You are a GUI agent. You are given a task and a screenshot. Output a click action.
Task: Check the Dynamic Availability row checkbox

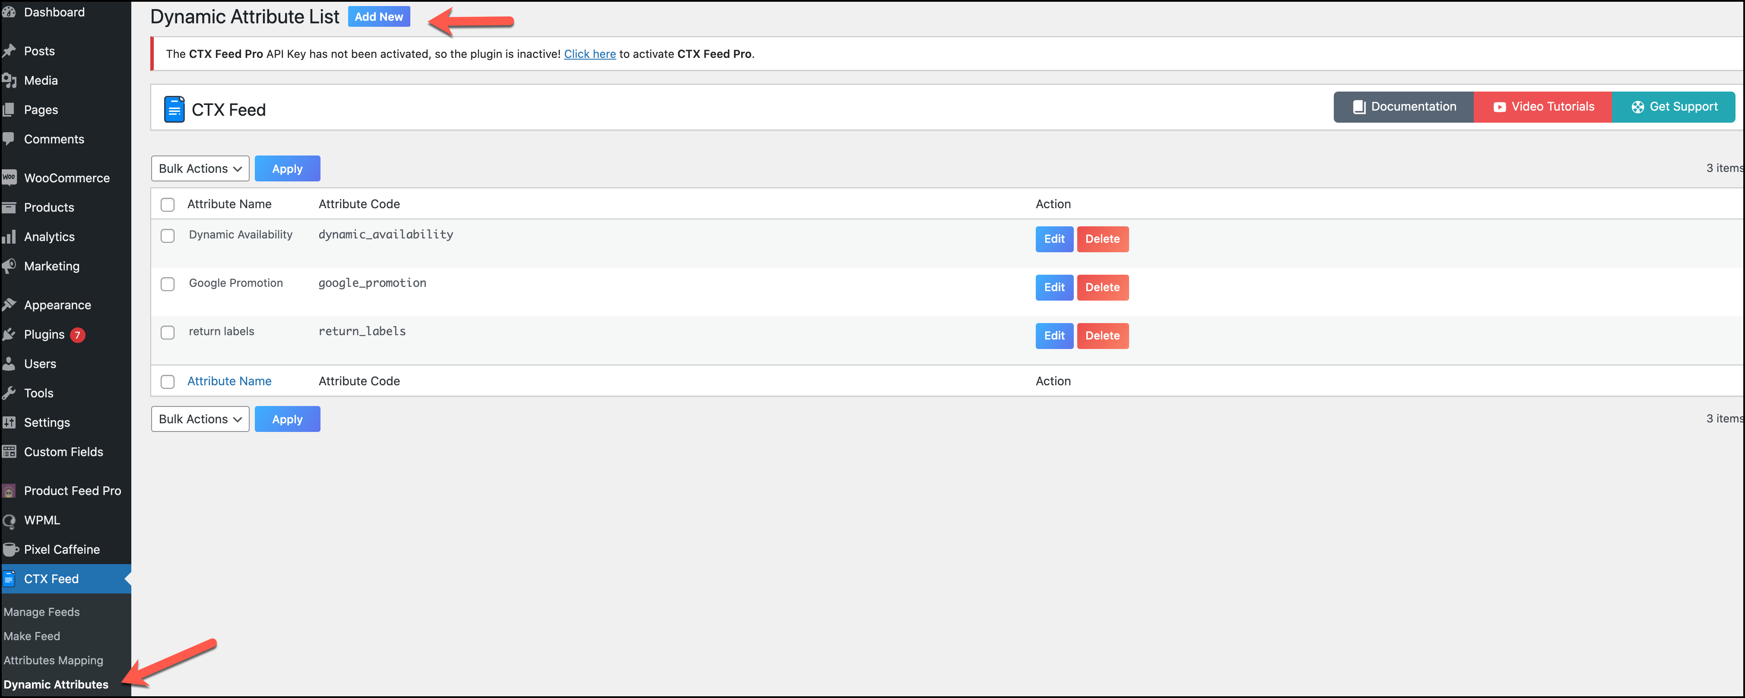click(x=167, y=236)
